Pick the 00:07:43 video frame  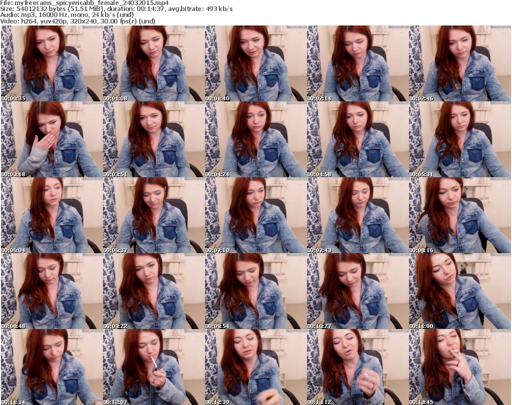(x=357, y=215)
